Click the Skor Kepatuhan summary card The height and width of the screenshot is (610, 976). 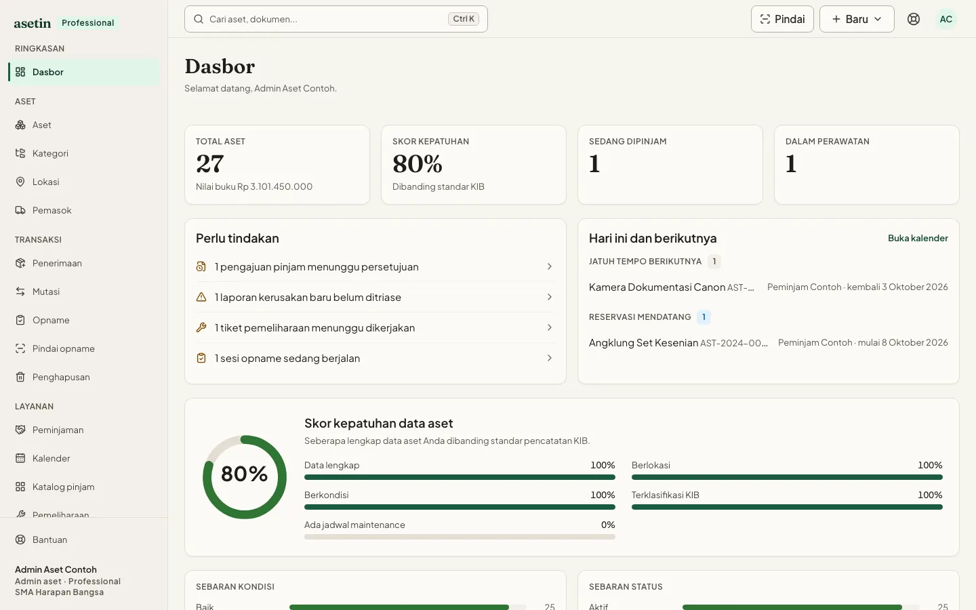474,165
